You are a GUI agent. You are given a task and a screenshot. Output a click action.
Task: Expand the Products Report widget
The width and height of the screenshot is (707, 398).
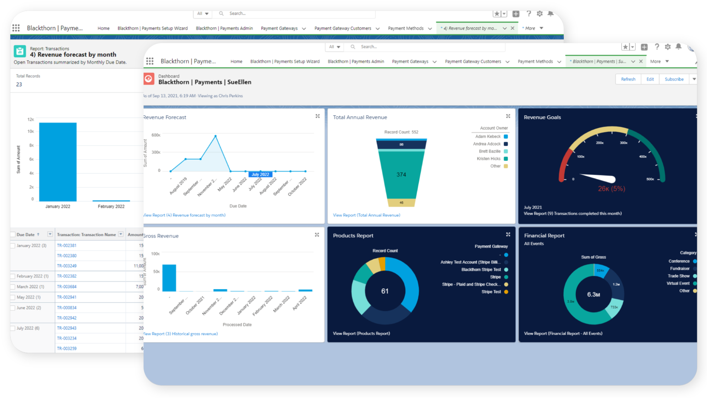coord(508,234)
